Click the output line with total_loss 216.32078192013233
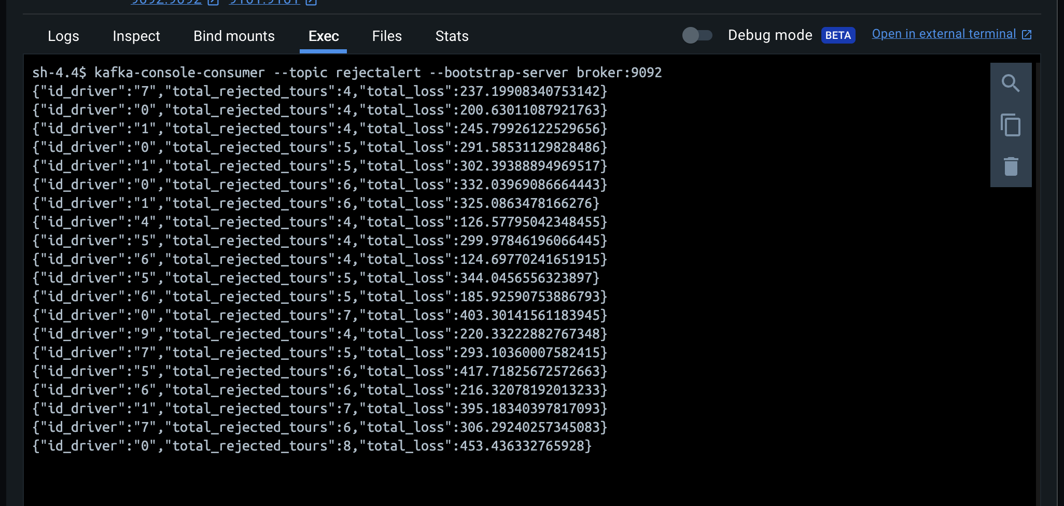Image resolution: width=1064 pixels, height=506 pixels. pyautogui.click(x=319, y=390)
